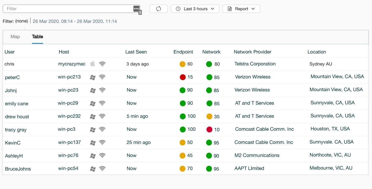Click the Network Provider column header

252,52
